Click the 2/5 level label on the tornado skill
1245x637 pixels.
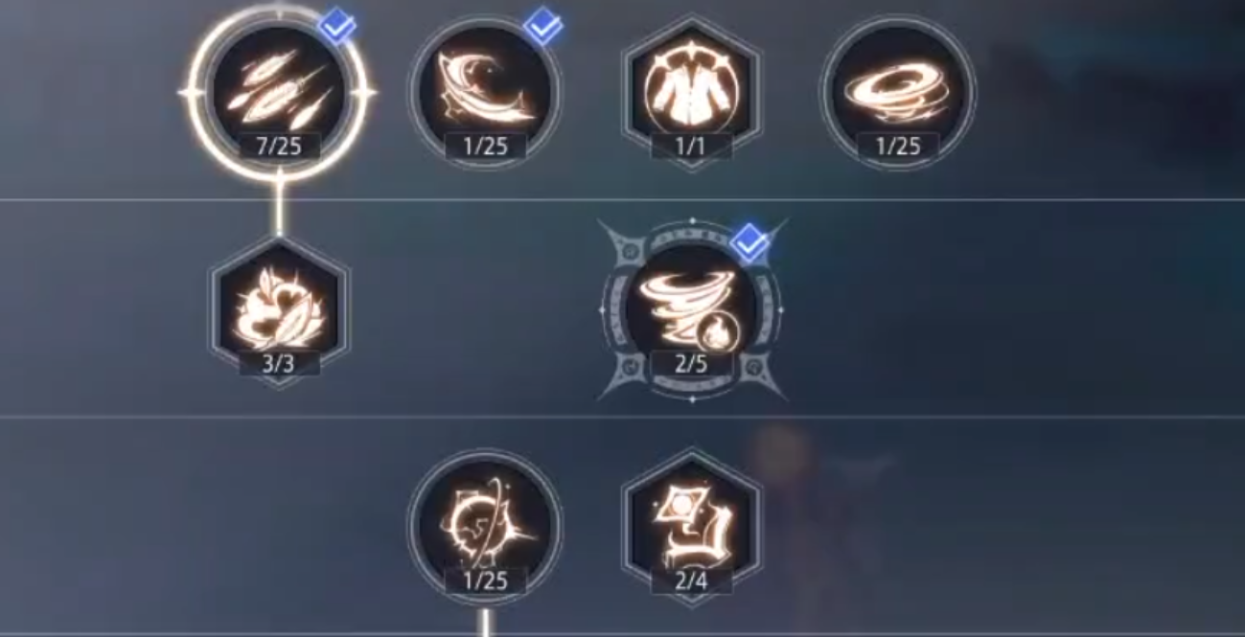click(691, 364)
